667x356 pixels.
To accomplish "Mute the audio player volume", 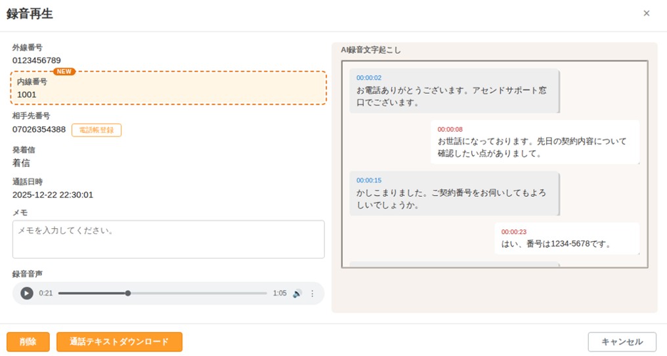I will click(x=297, y=293).
